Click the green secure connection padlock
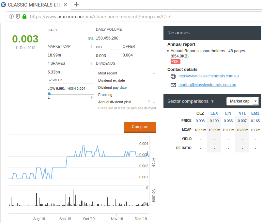The height and width of the screenshot is (223, 262). [x=24, y=16]
